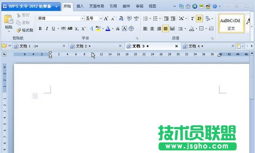Viewport: 255px width, 153px height.
Task: Toggle superscript X²
Action: coord(83,29)
